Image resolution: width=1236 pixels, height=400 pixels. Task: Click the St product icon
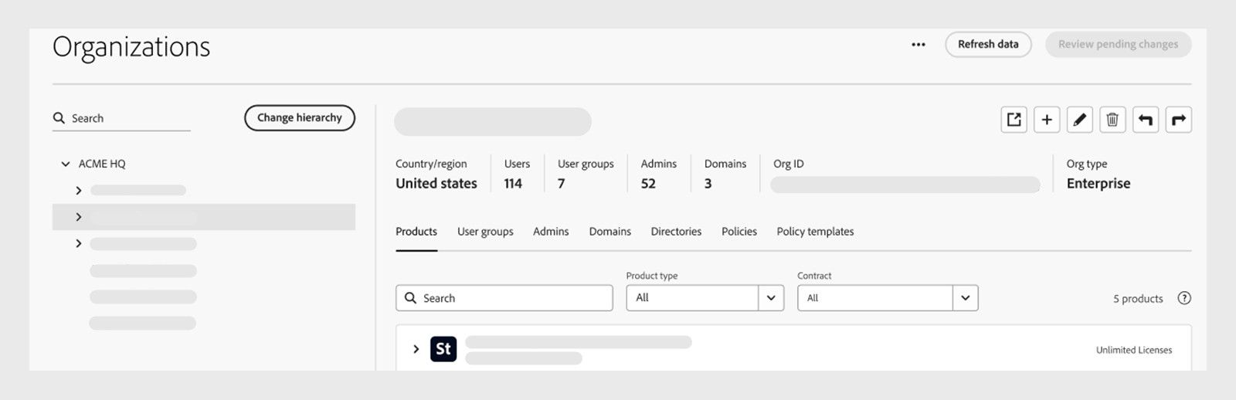[x=443, y=349]
